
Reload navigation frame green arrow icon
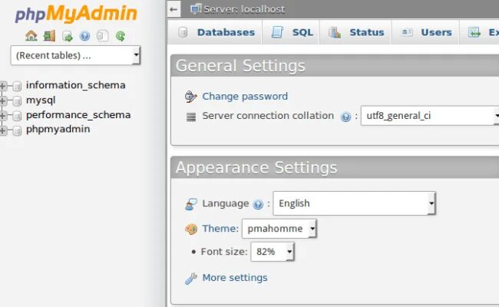coord(121,36)
